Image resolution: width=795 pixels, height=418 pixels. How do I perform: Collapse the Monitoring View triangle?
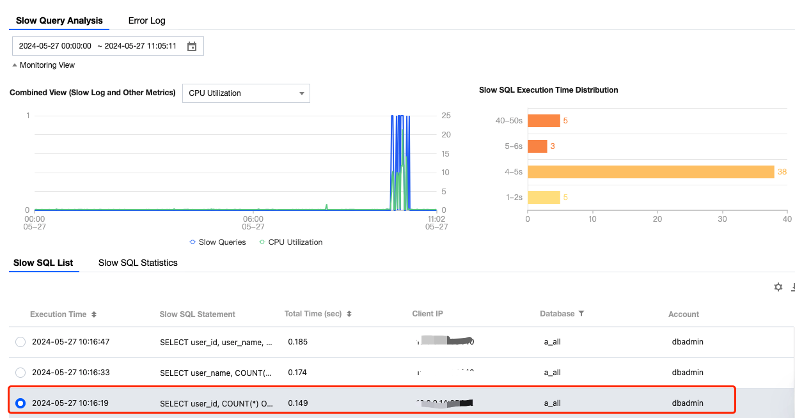click(x=15, y=65)
